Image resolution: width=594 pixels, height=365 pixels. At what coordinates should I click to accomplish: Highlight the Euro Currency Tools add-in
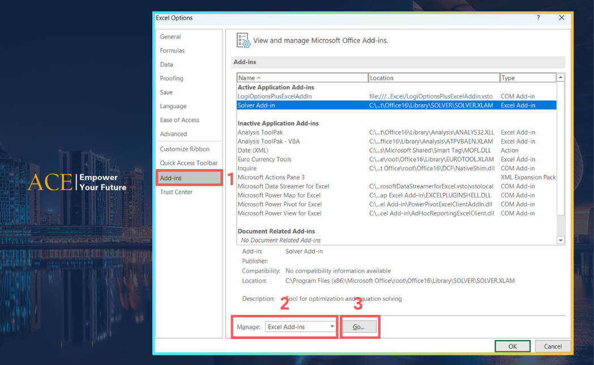[264, 160]
